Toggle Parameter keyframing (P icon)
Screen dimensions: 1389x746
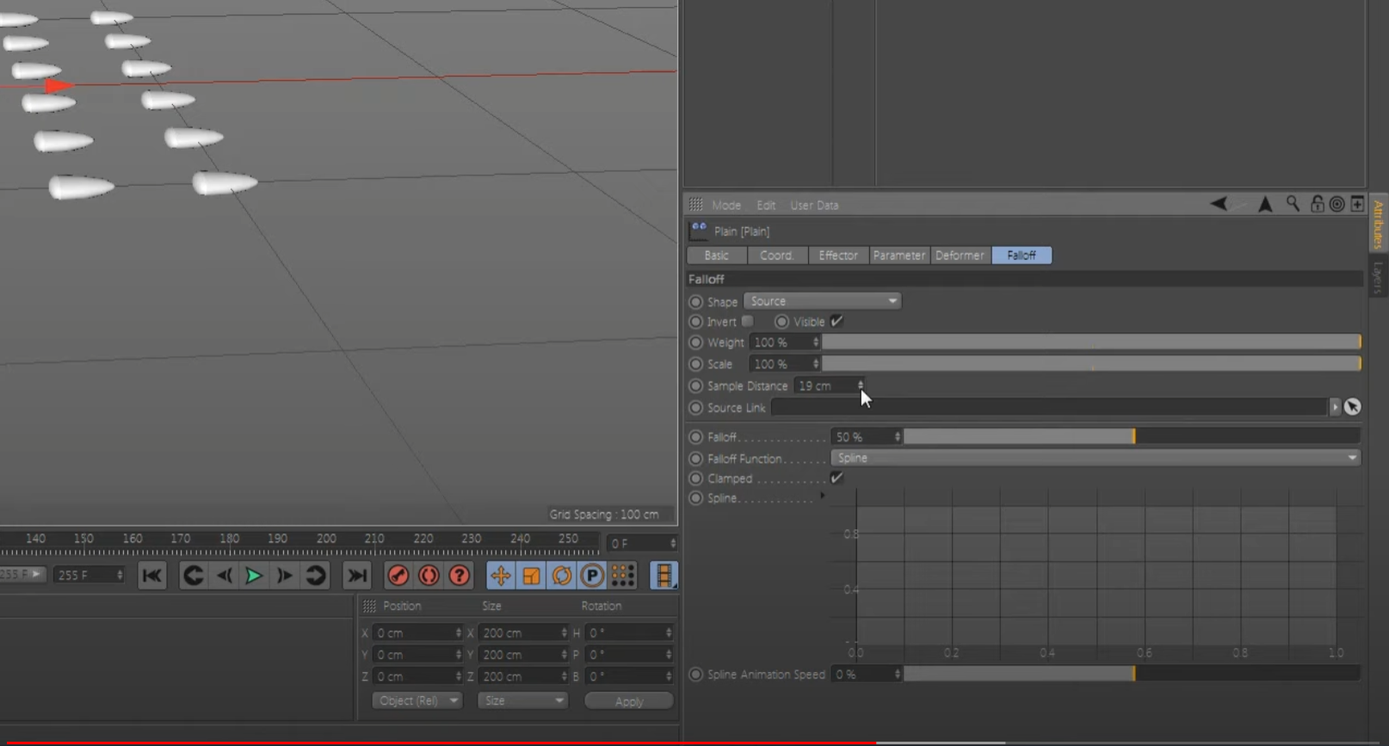point(592,576)
